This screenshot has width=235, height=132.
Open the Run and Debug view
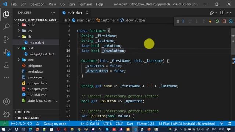(6, 52)
